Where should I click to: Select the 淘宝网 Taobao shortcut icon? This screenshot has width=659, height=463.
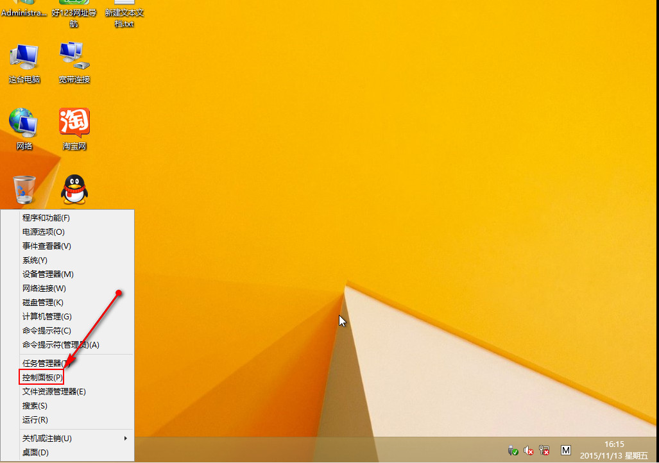[x=74, y=128]
